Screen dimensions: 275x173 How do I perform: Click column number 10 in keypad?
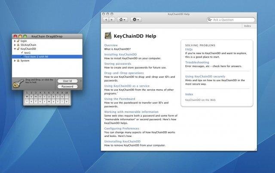coord(67,93)
